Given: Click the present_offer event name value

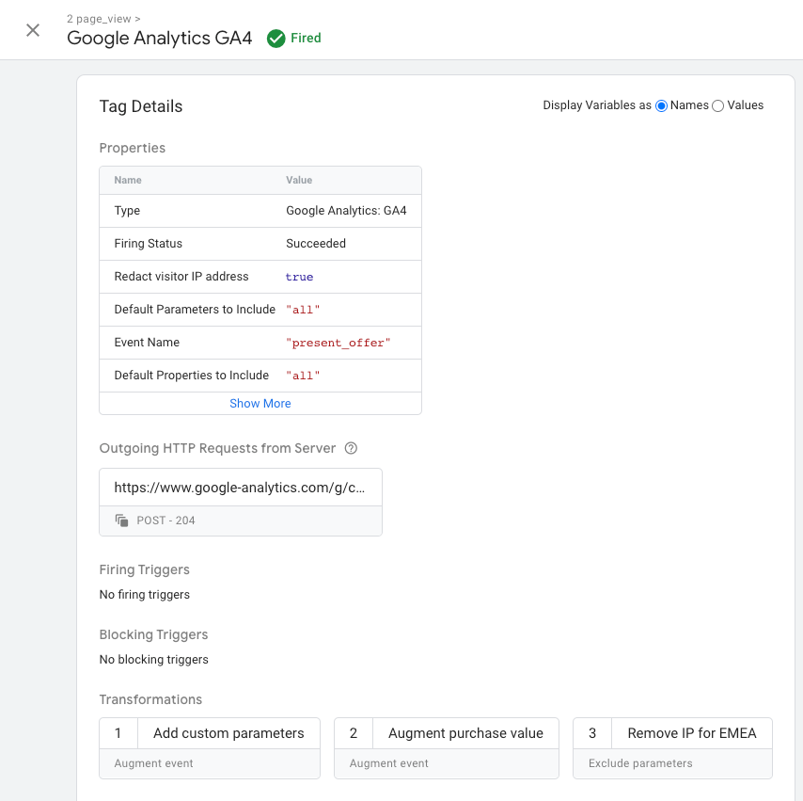Looking at the screenshot, I should 339,343.
